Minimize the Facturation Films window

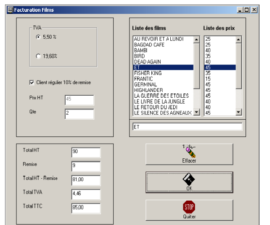(240, 10)
